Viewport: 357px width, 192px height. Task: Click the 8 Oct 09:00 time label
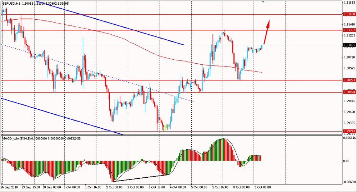242,187
